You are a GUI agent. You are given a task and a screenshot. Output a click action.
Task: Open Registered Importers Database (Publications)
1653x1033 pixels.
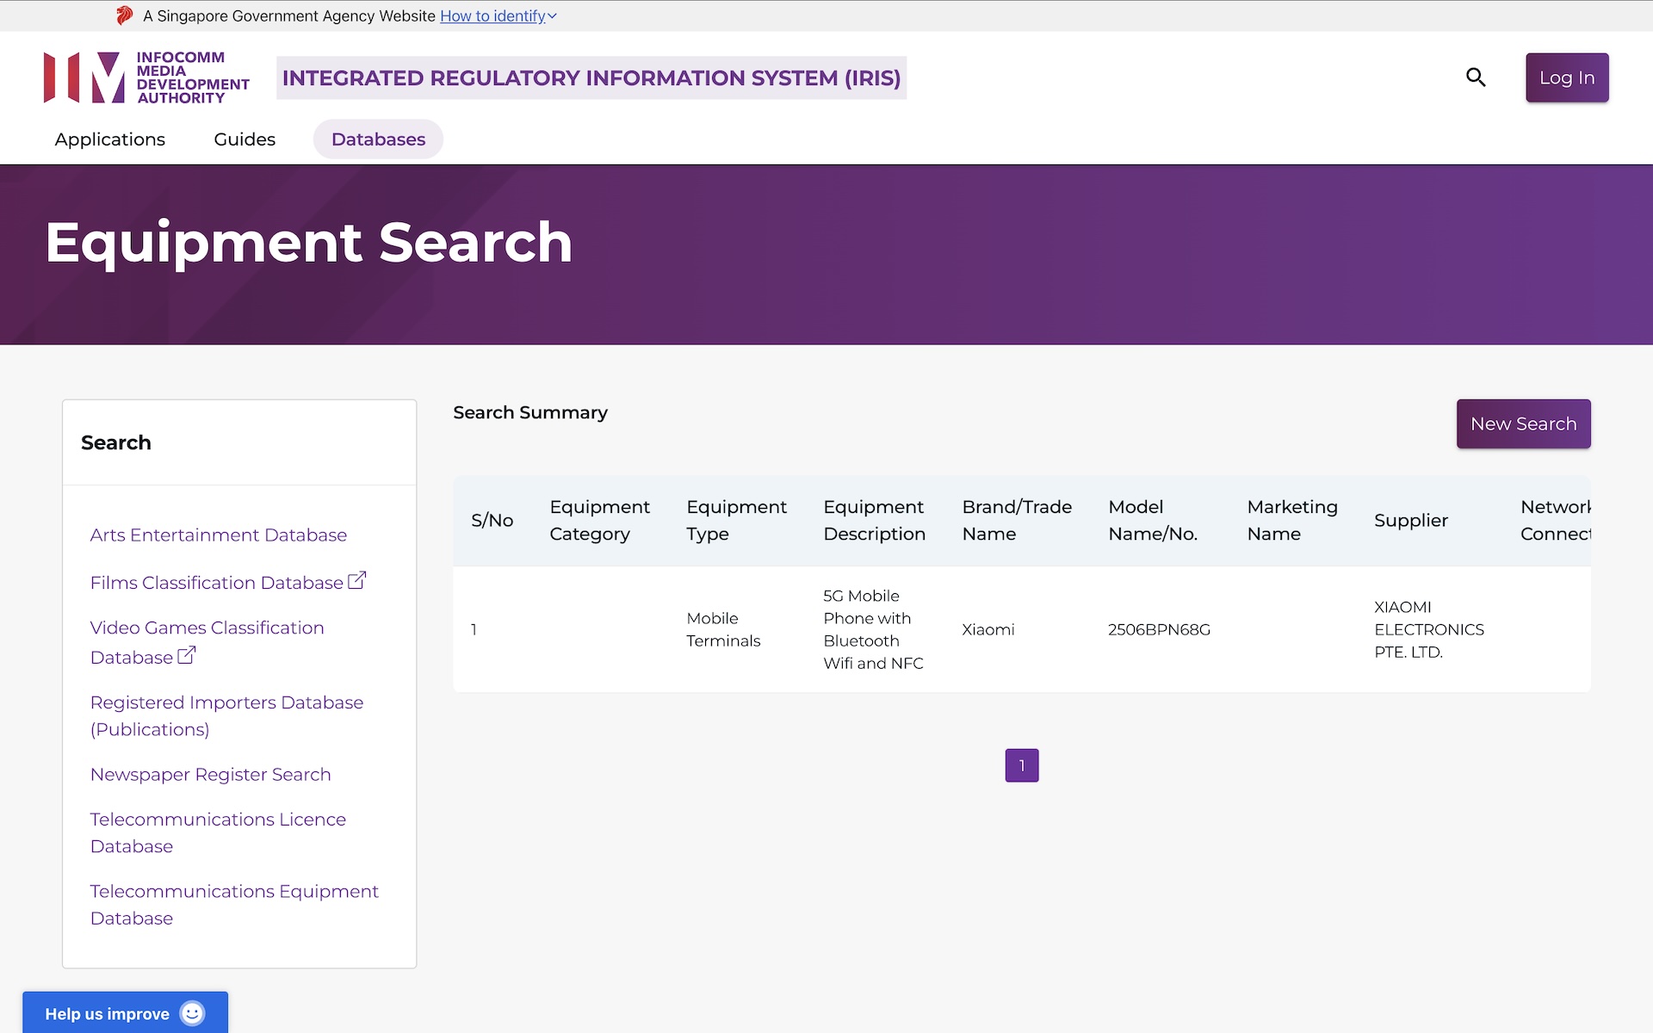[226, 715]
